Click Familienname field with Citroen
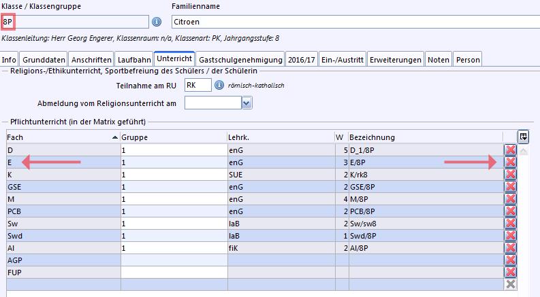540x297 pixels. pyautogui.click(x=355, y=22)
